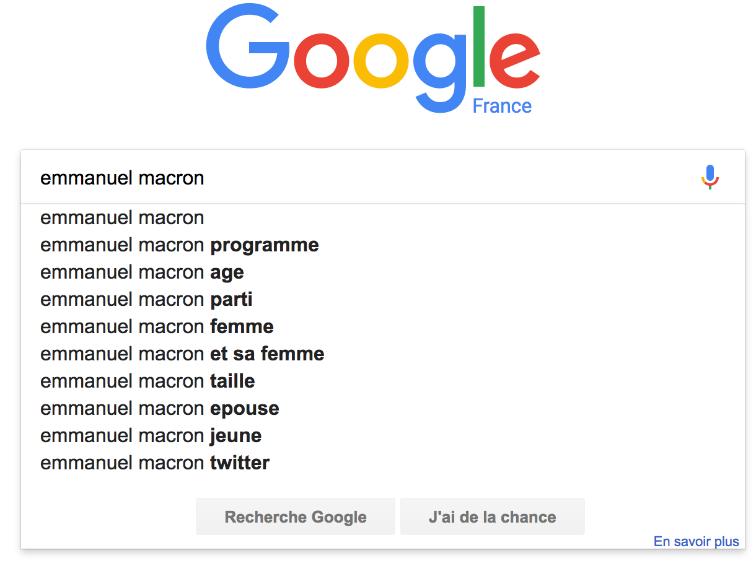Click the microphone voice search icon
The width and height of the screenshot is (756, 561).
click(x=710, y=177)
